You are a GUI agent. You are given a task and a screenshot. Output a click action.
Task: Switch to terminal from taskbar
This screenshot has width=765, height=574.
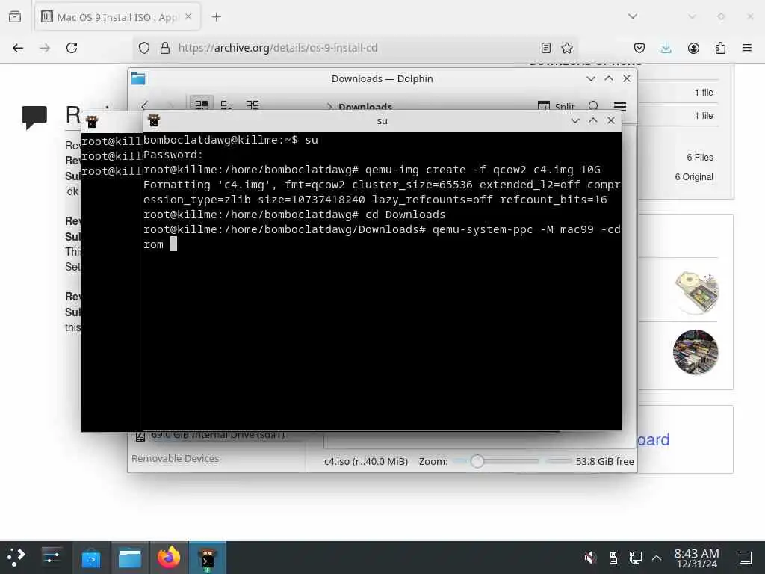tap(208, 558)
